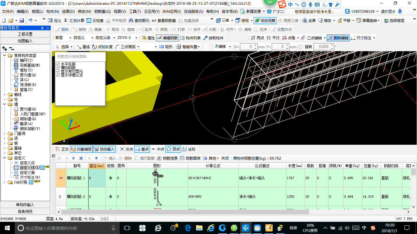This screenshot has width=417, height=234.
Task: Click the 定义 (define) button
Action: pos(55,20)
